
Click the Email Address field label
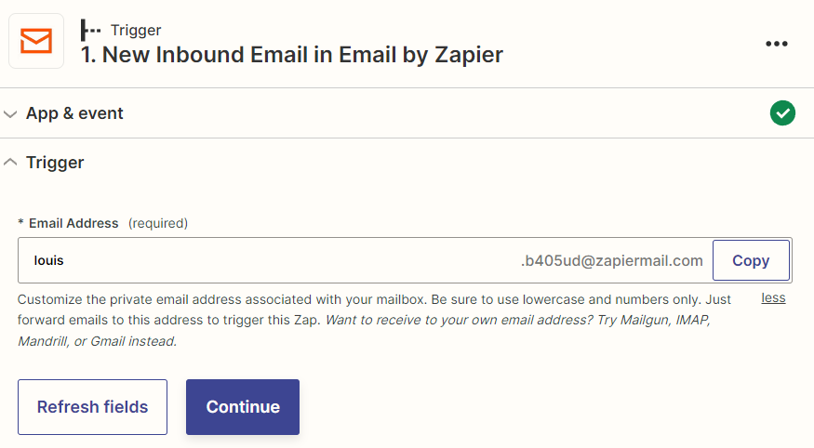tap(73, 223)
